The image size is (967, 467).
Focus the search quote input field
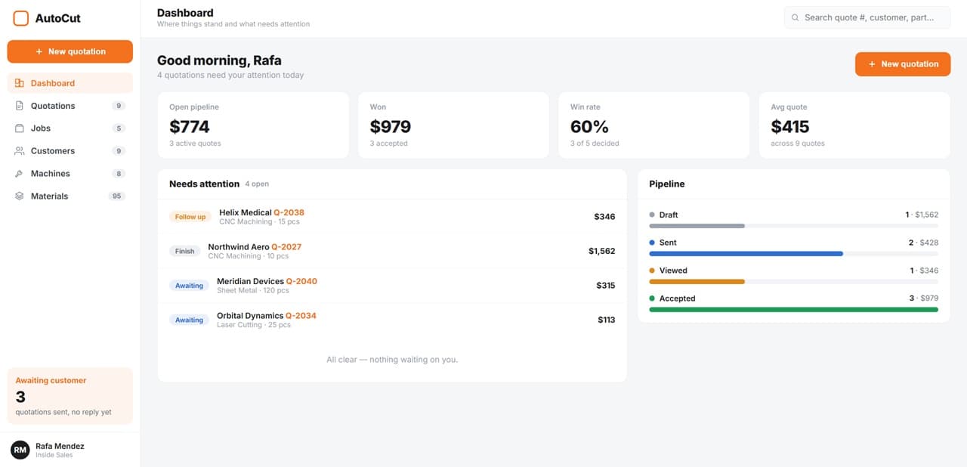pyautogui.click(x=867, y=17)
